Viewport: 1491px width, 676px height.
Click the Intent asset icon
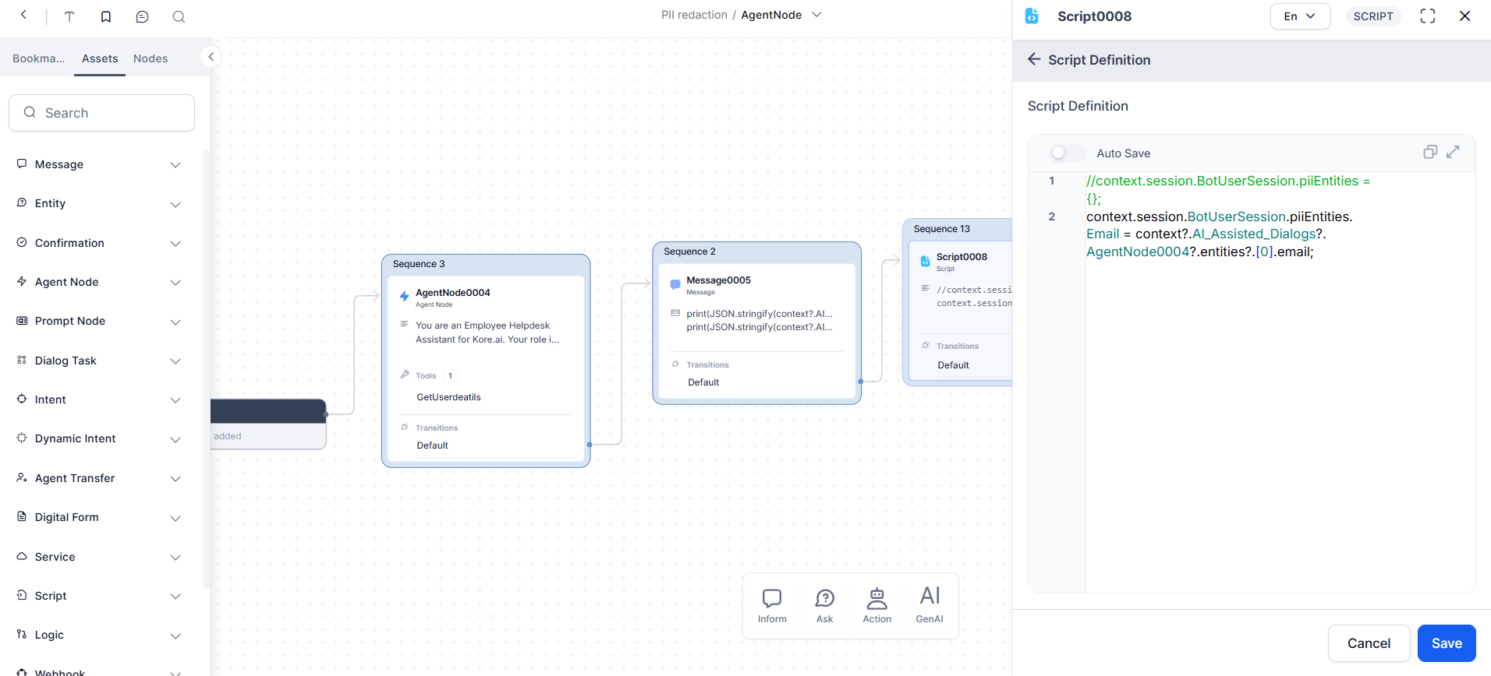22,399
